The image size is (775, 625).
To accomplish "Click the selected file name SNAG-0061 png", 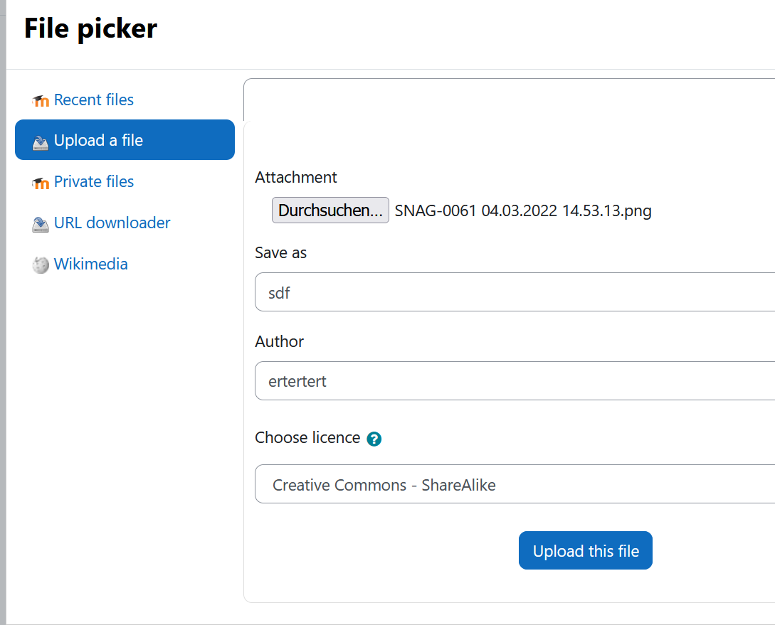I will (x=523, y=210).
